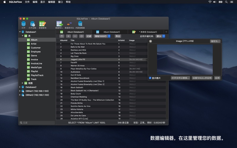Click the 打开 database toolbar icon
Screen dimensions: 237x148
coord(23,24)
